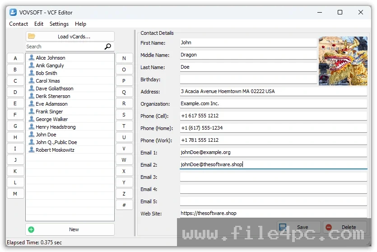Click the Phone (Work) field
377x252 pixels.
coord(273,140)
